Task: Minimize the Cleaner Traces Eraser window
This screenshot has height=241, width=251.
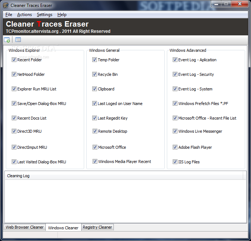Action: [216, 4]
